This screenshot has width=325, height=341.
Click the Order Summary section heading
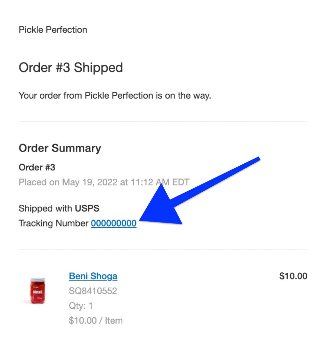click(x=60, y=148)
